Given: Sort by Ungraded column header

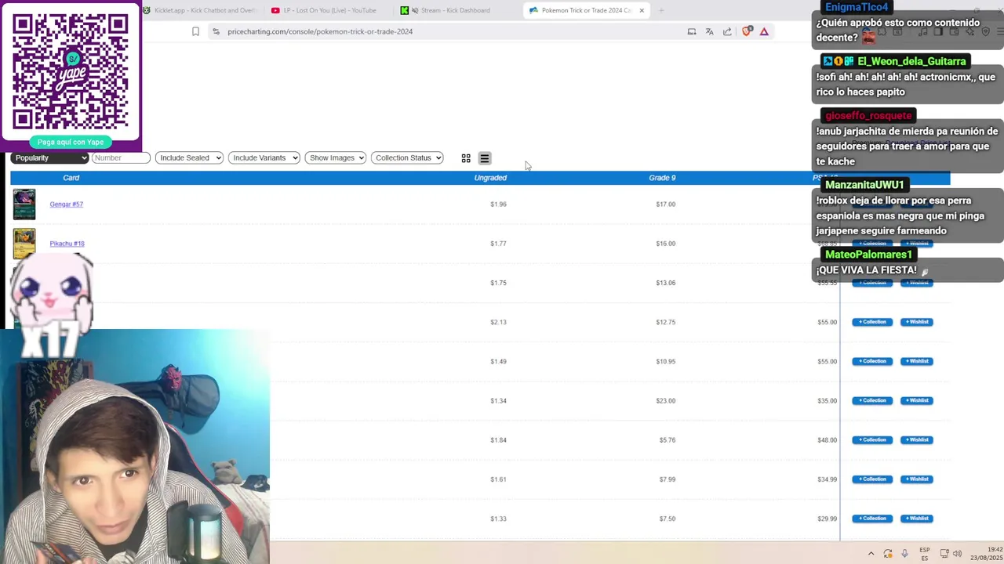Looking at the screenshot, I should (x=490, y=178).
